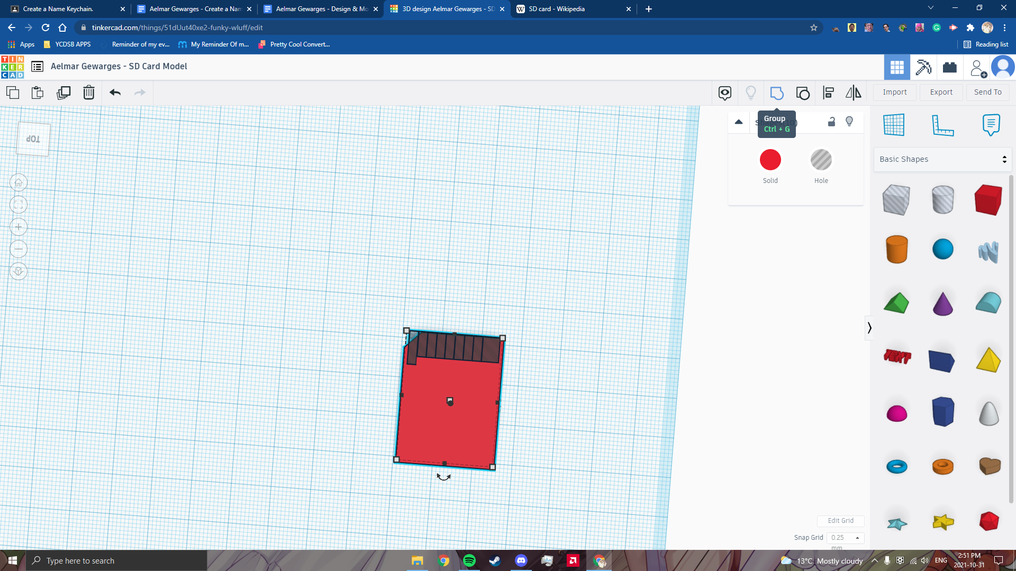The width and height of the screenshot is (1016, 571).
Task: Zoom in with plus button
Action: tap(19, 227)
